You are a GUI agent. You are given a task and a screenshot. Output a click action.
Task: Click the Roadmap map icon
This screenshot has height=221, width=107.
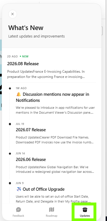point(51,209)
